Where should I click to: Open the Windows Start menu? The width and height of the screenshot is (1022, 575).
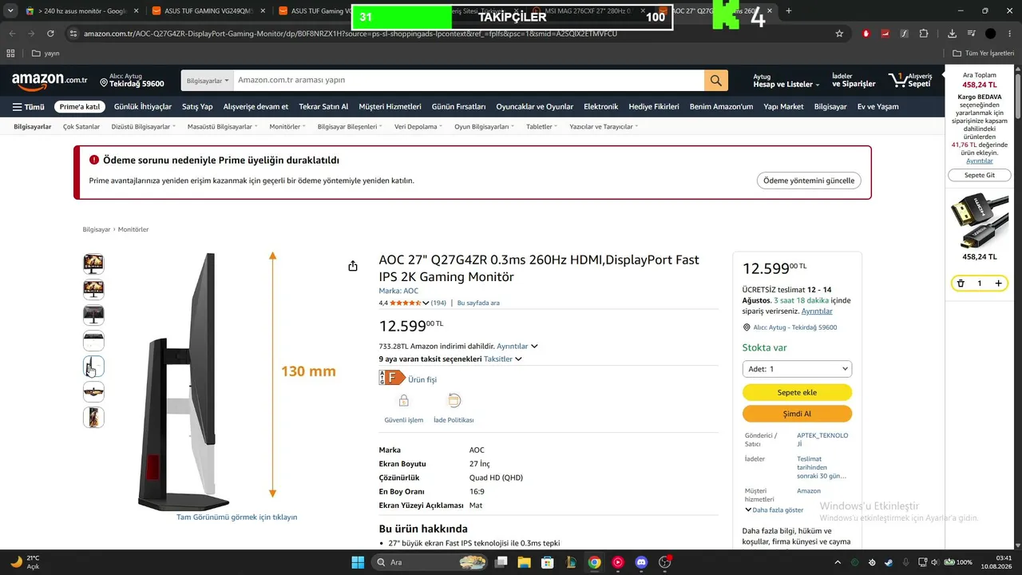tap(357, 562)
